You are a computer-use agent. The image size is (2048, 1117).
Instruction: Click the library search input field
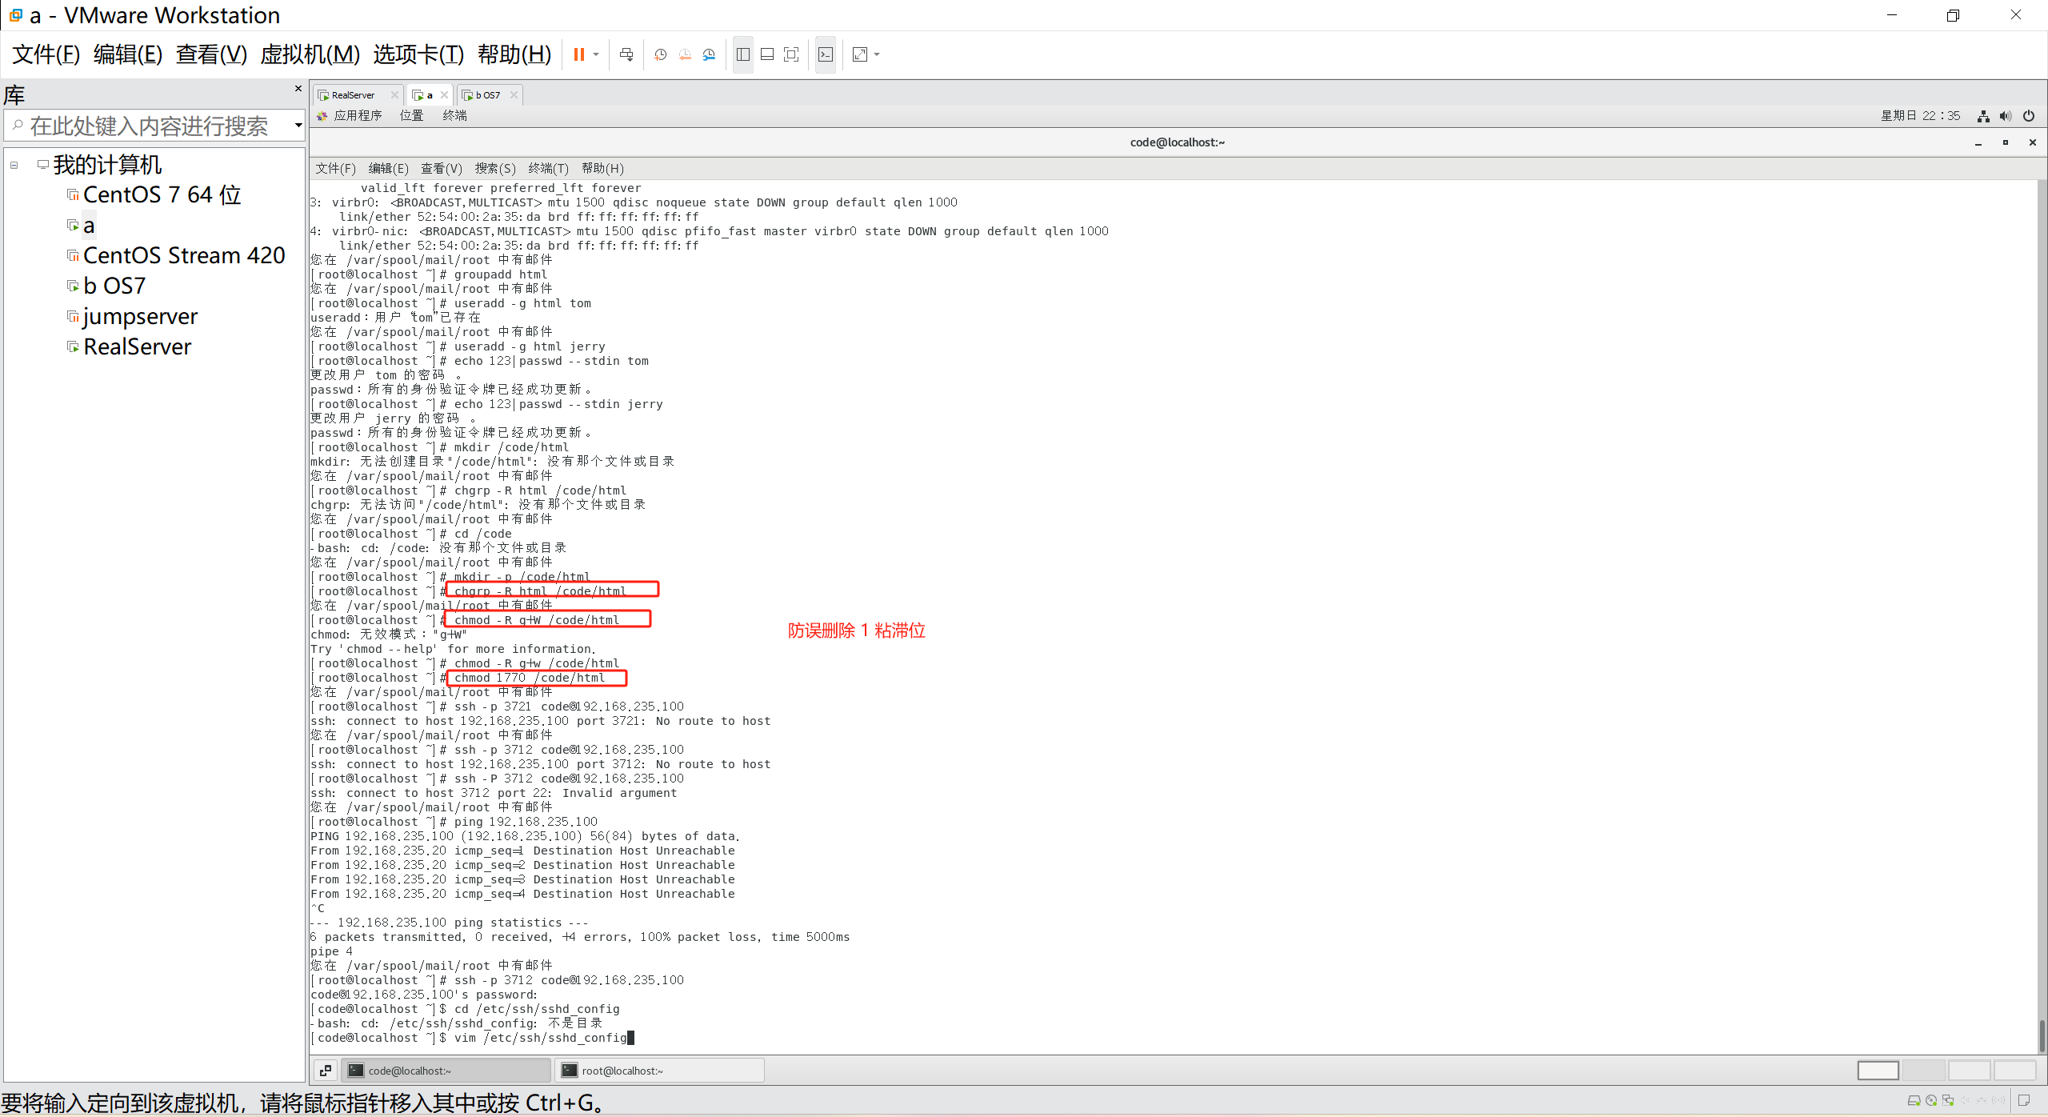149,126
